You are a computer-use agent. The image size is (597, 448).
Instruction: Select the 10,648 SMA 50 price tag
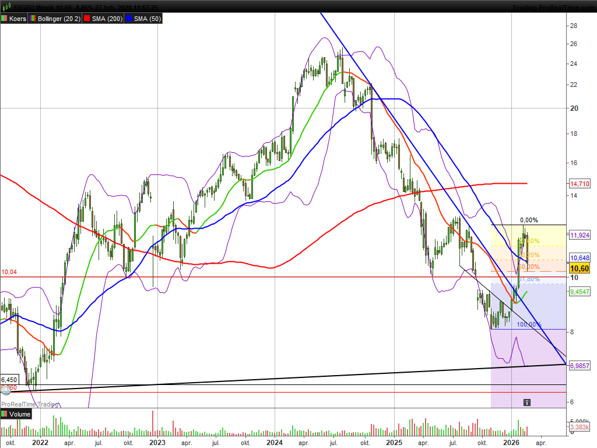580,258
